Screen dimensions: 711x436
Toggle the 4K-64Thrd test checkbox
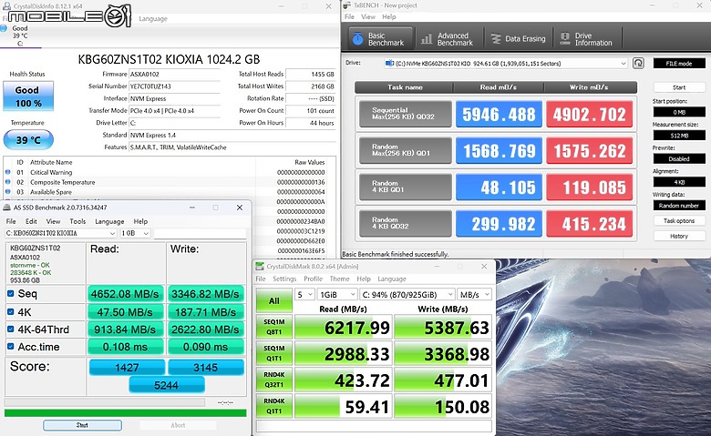10,330
